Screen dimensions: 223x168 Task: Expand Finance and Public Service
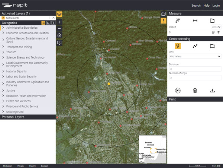[3, 106]
